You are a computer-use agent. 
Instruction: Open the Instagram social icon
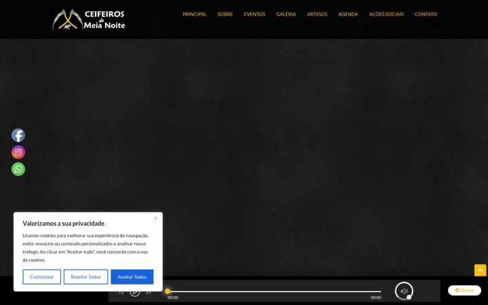[18, 152]
